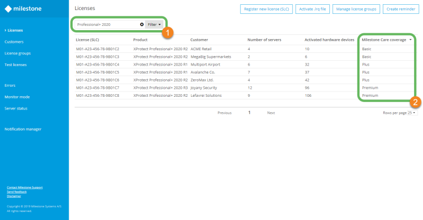This screenshot has height=220, width=423.
Task: Clear the search field with X icon
Action: (x=142, y=24)
